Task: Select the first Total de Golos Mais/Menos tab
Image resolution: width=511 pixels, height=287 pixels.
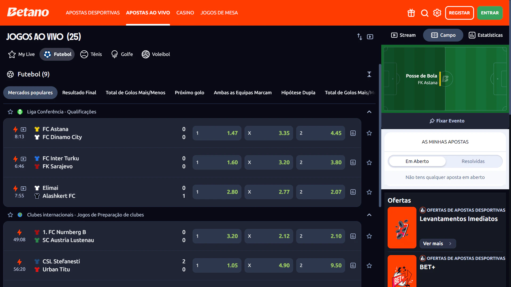Action: tap(135, 93)
